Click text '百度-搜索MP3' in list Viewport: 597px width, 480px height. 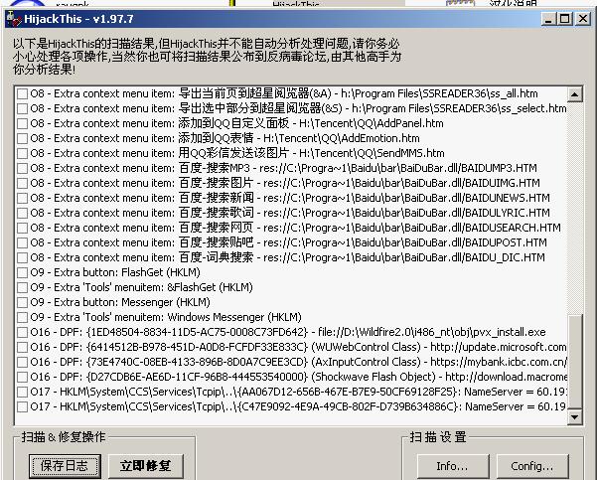coord(215,168)
